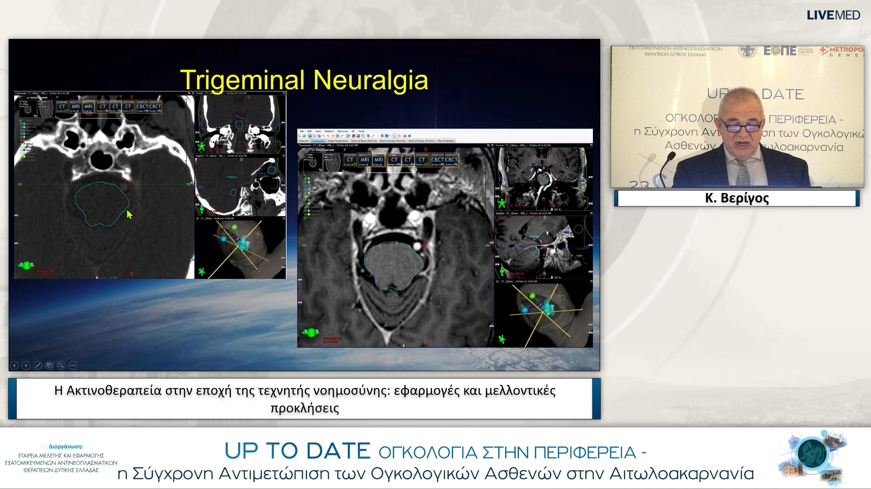Click the blue info toolbar icon
Screen dimensions: 871x489
[409, 136]
